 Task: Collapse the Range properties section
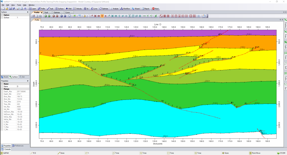click(x=2, y=89)
